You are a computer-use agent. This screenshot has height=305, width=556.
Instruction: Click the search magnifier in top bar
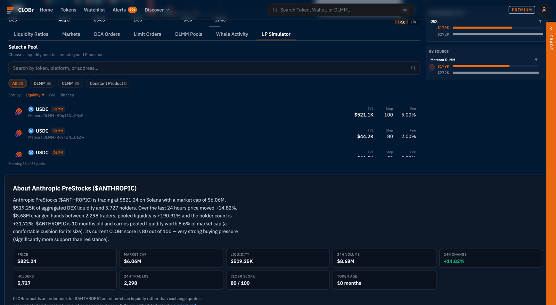coord(275,10)
